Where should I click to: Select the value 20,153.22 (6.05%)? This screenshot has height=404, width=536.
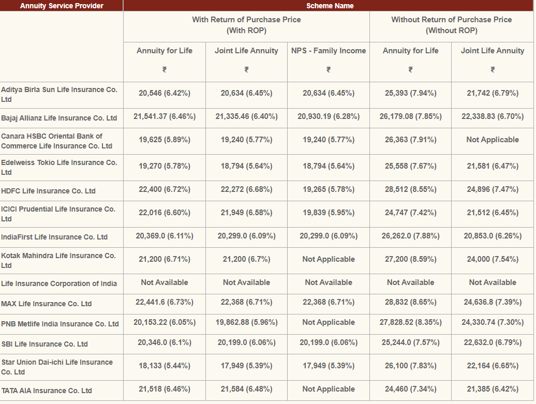(165, 322)
